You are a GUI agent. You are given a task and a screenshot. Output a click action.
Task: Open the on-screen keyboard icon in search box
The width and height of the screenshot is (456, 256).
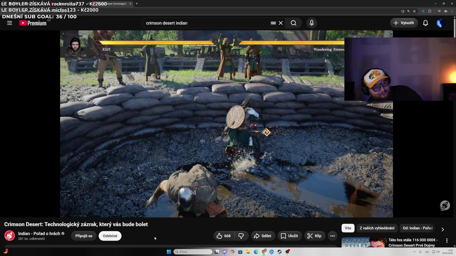tap(273, 23)
